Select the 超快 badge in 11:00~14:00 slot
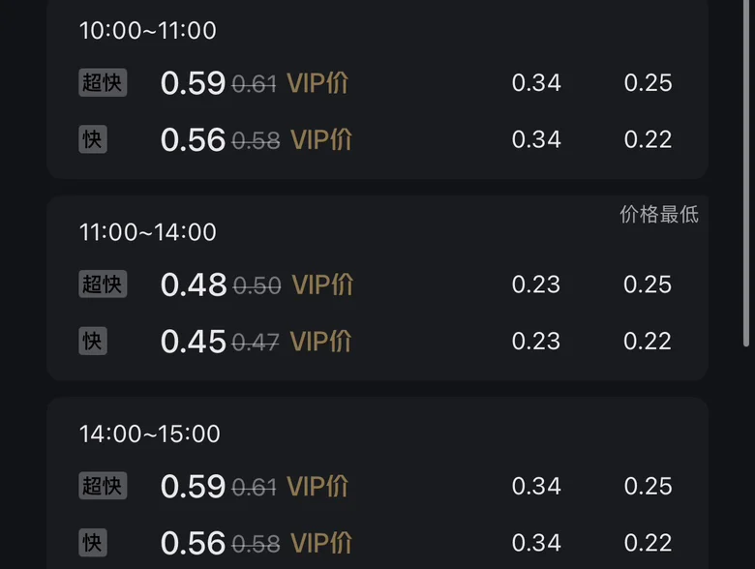The height and width of the screenshot is (569, 755). click(x=103, y=284)
